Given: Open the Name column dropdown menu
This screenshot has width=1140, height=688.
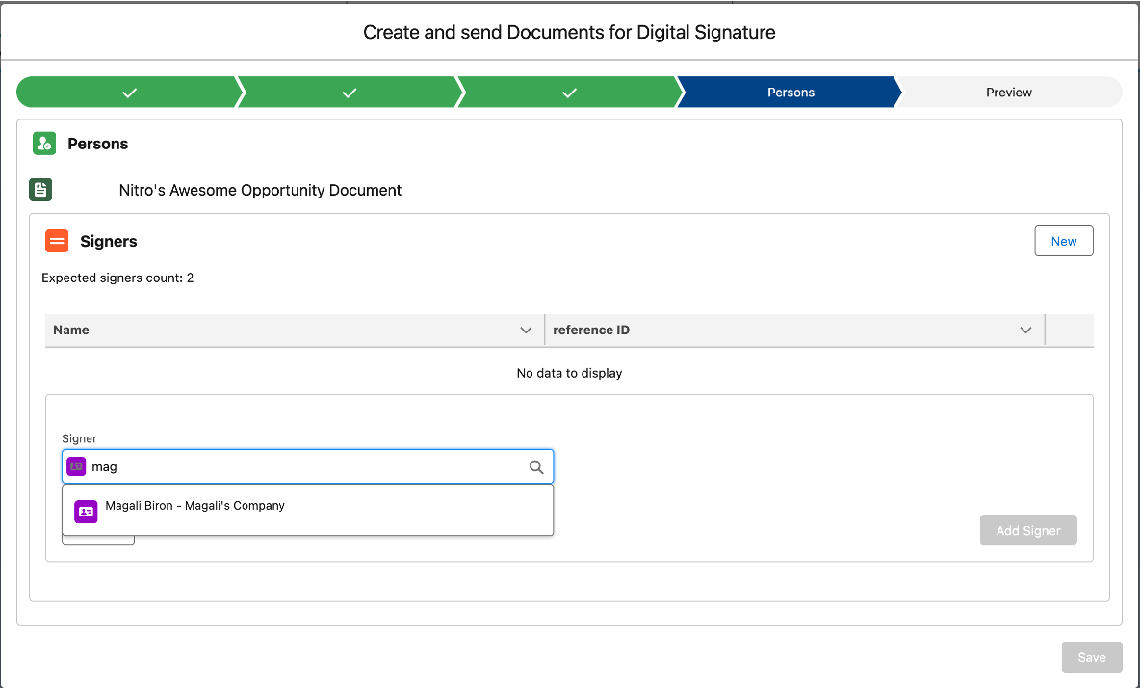Looking at the screenshot, I should click(526, 331).
